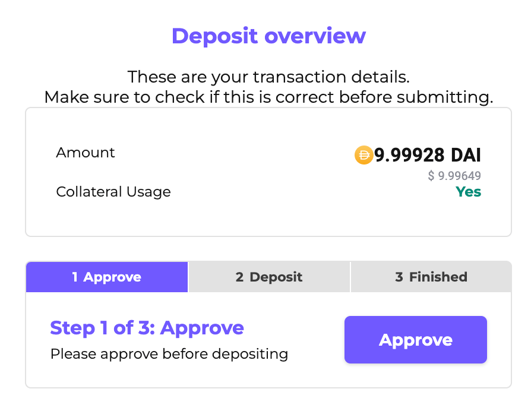Click the Collateral Usage label
The height and width of the screenshot is (411, 531).
pos(113,192)
